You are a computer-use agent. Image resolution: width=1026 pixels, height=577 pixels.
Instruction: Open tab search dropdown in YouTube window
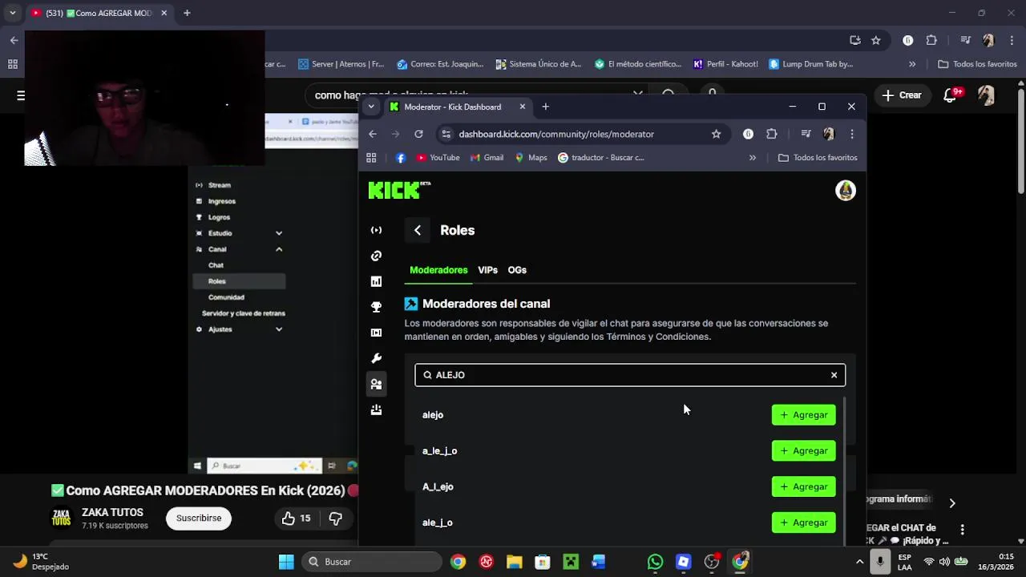(x=12, y=13)
